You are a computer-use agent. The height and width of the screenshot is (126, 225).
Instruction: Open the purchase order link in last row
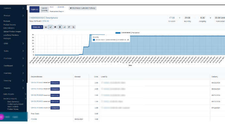(34, 119)
